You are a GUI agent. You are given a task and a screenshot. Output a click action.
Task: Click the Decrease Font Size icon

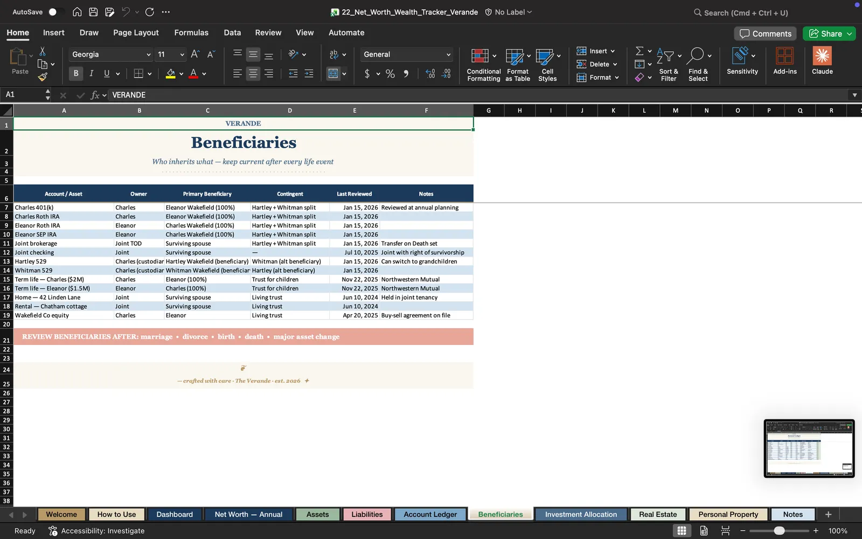[x=211, y=54]
